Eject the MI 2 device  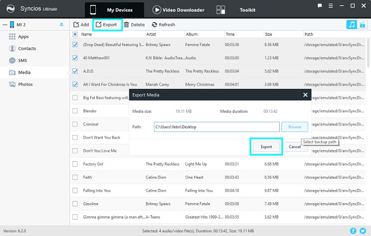point(61,24)
